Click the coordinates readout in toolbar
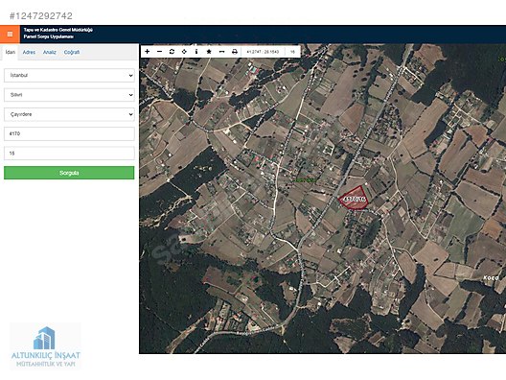Image resolution: width=506 pixels, height=380 pixels. (x=263, y=52)
